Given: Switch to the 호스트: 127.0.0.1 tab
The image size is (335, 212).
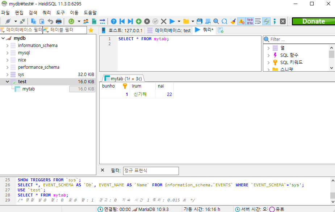Looking at the screenshot, I should pos(122,30).
